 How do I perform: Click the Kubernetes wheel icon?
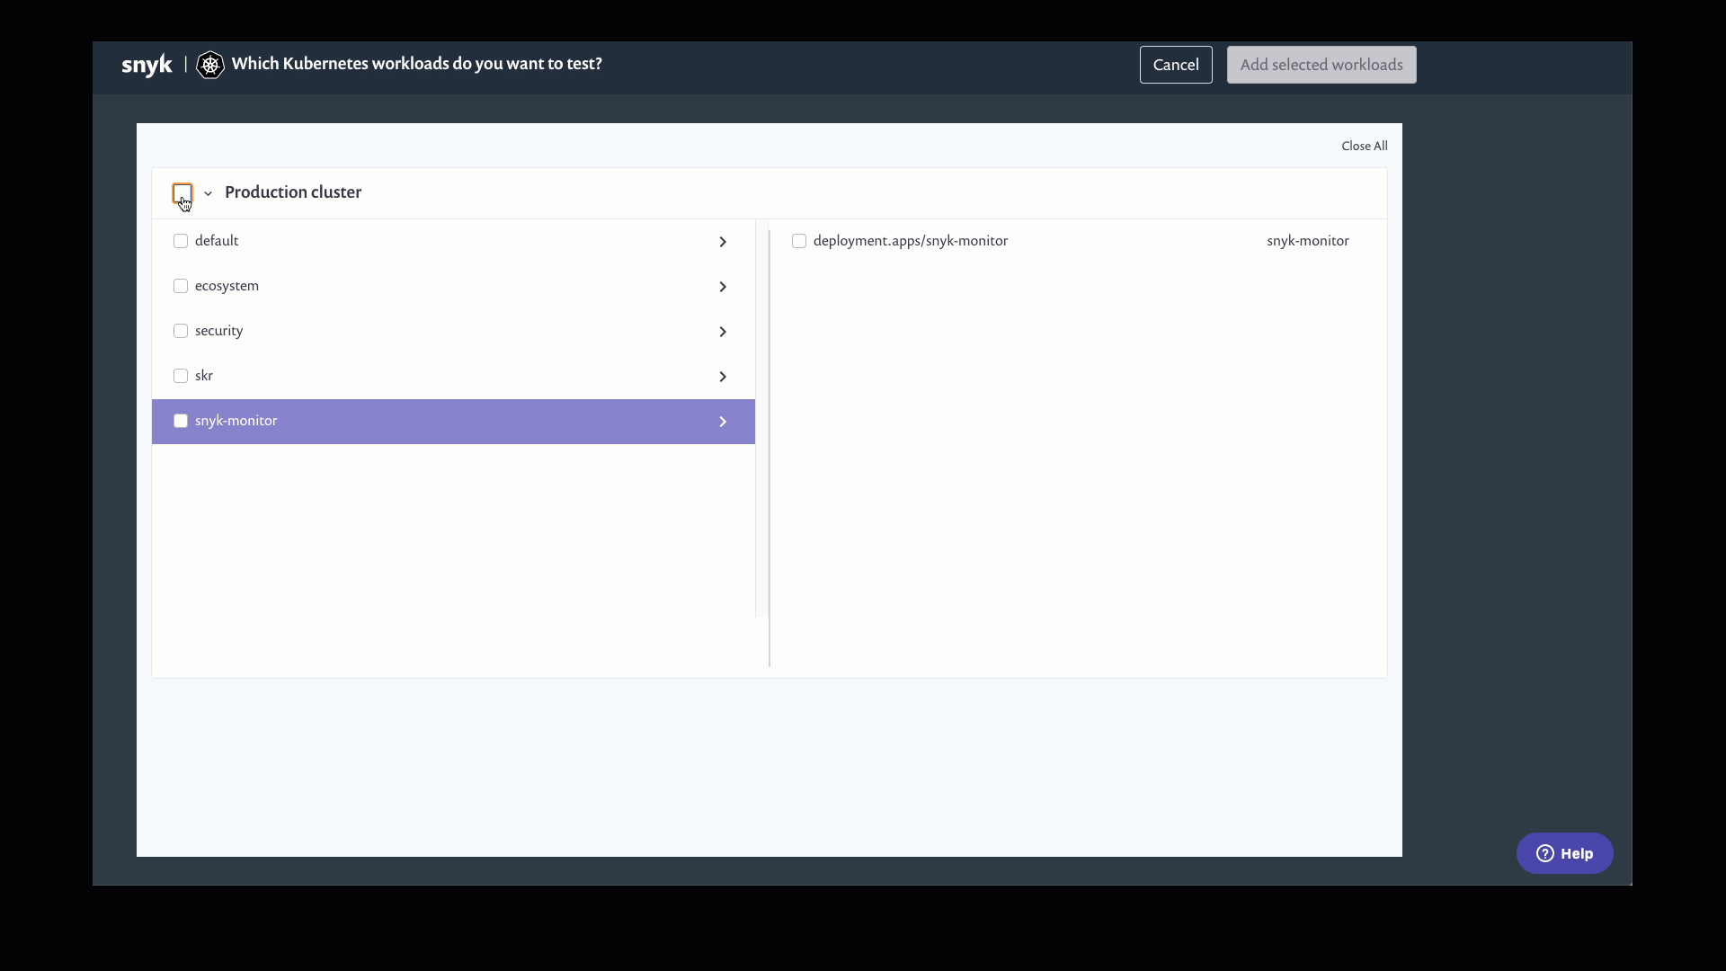tap(210, 65)
